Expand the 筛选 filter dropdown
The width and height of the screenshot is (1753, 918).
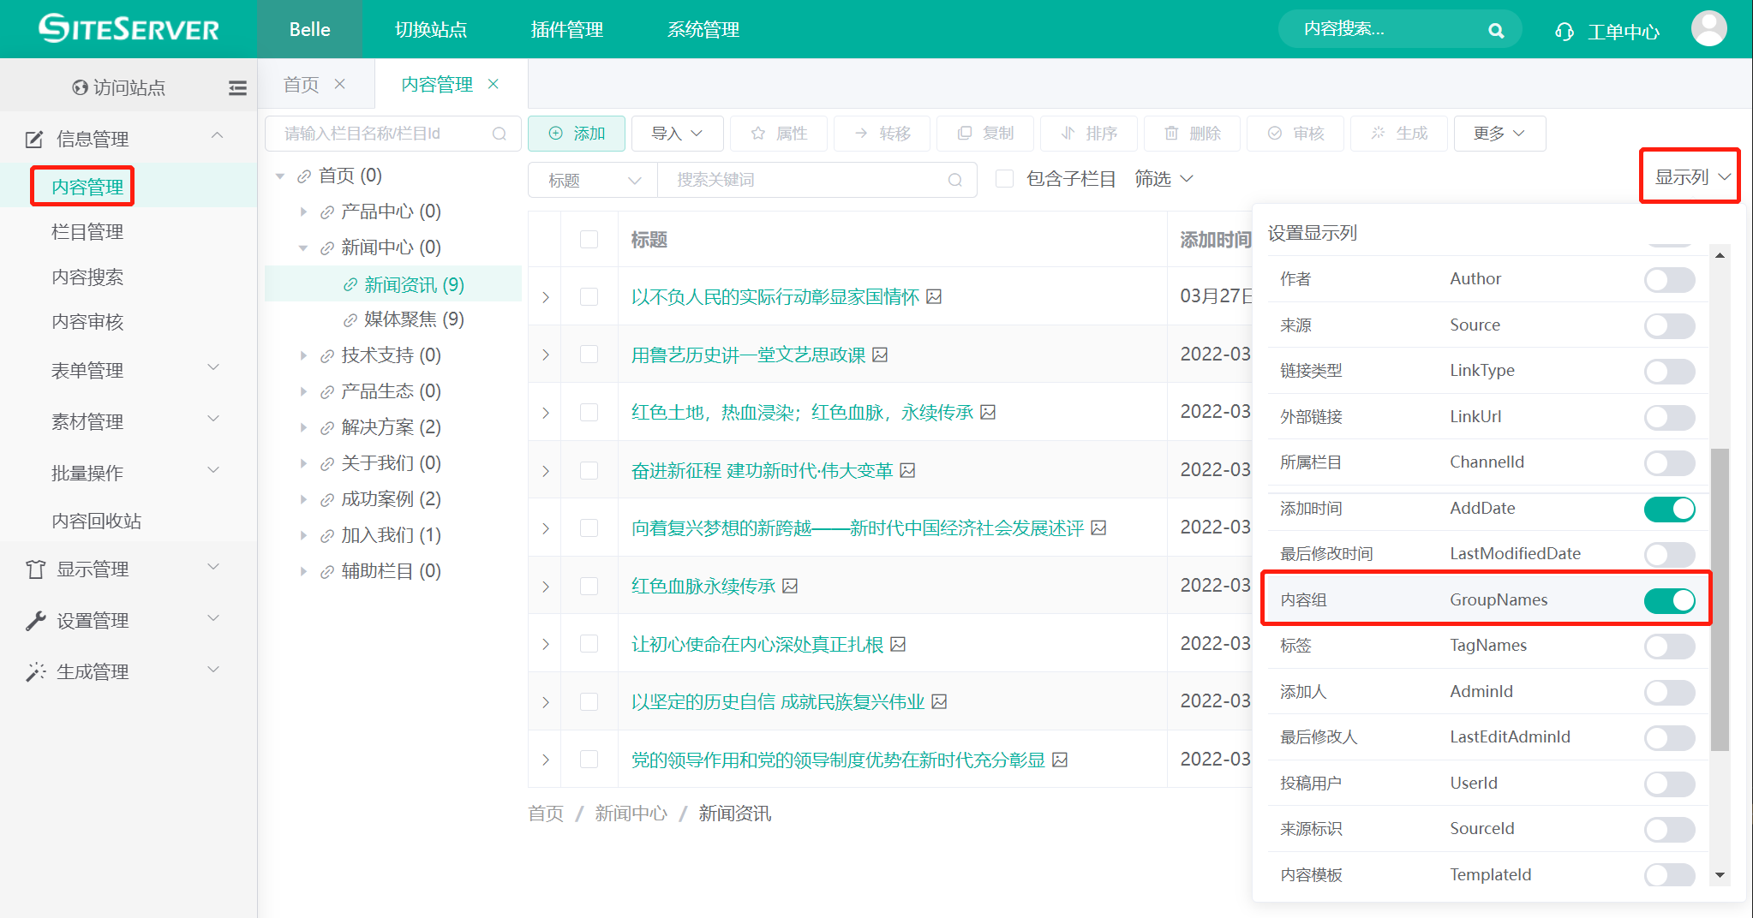[x=1164, y=179]
